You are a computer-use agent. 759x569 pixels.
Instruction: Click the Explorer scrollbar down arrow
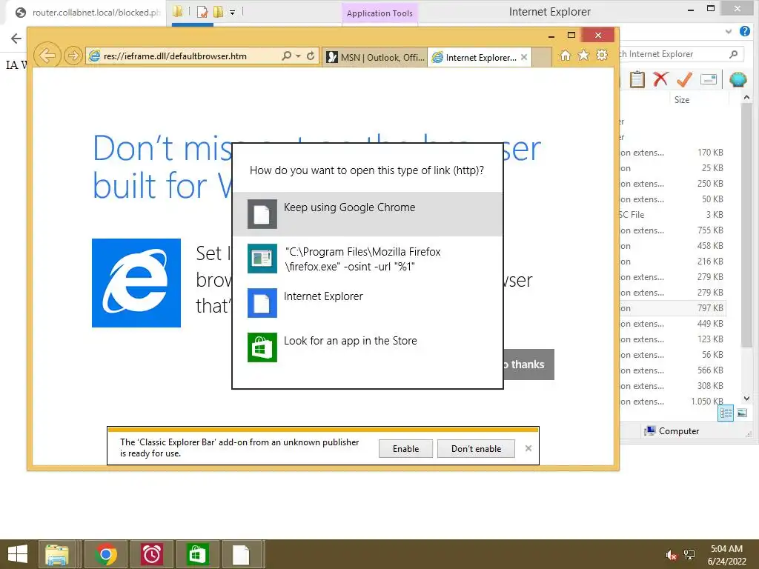coord(747,399)
